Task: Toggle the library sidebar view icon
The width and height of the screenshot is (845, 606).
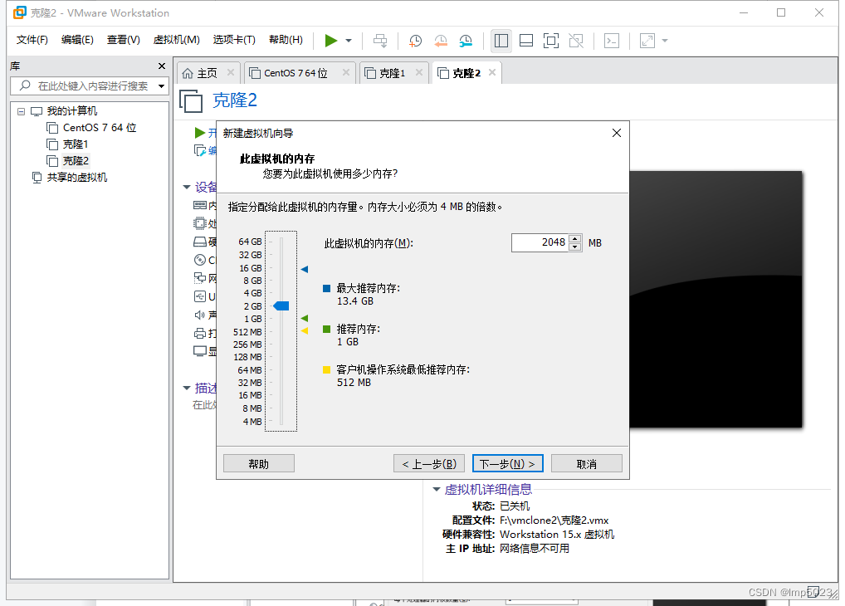Action: pos(501,41)
